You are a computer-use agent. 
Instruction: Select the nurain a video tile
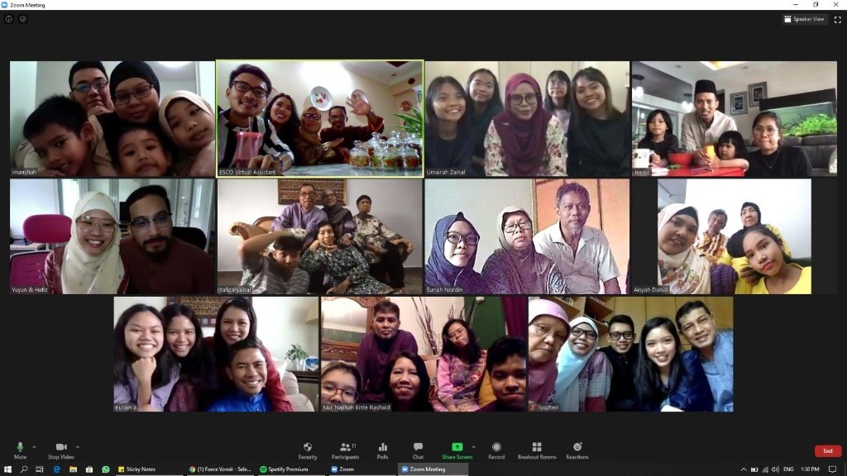pos(216,354)
